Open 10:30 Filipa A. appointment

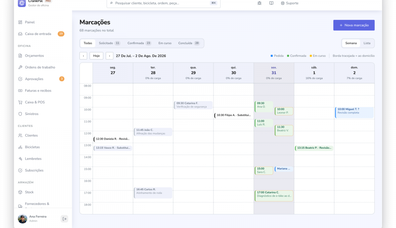233,115
